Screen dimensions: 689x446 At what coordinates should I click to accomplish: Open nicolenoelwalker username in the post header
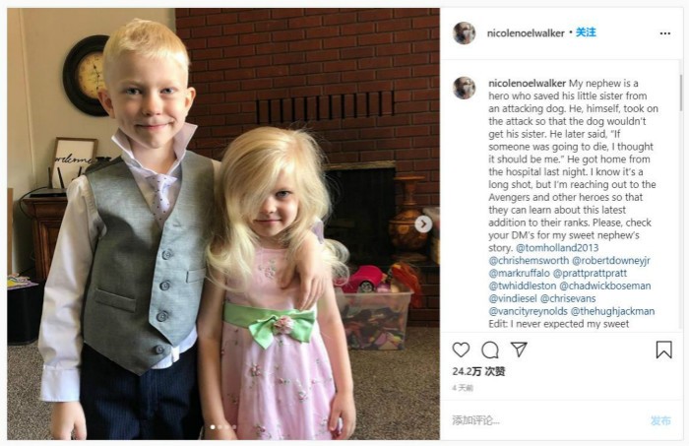pyautogui.click(x=526, y=32)
